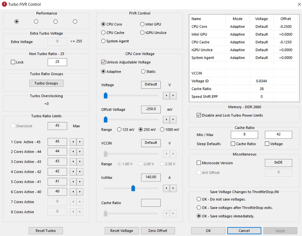The height and width of the screenshot is (236, 302).
Task: Click the 1 Core Active ratio field
Action: pos(57,142)
